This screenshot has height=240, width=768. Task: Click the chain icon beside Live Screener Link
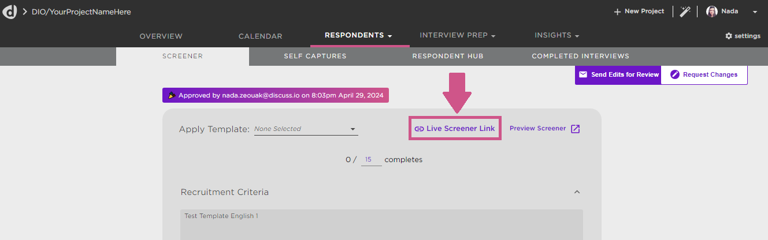tap(420, 129)
